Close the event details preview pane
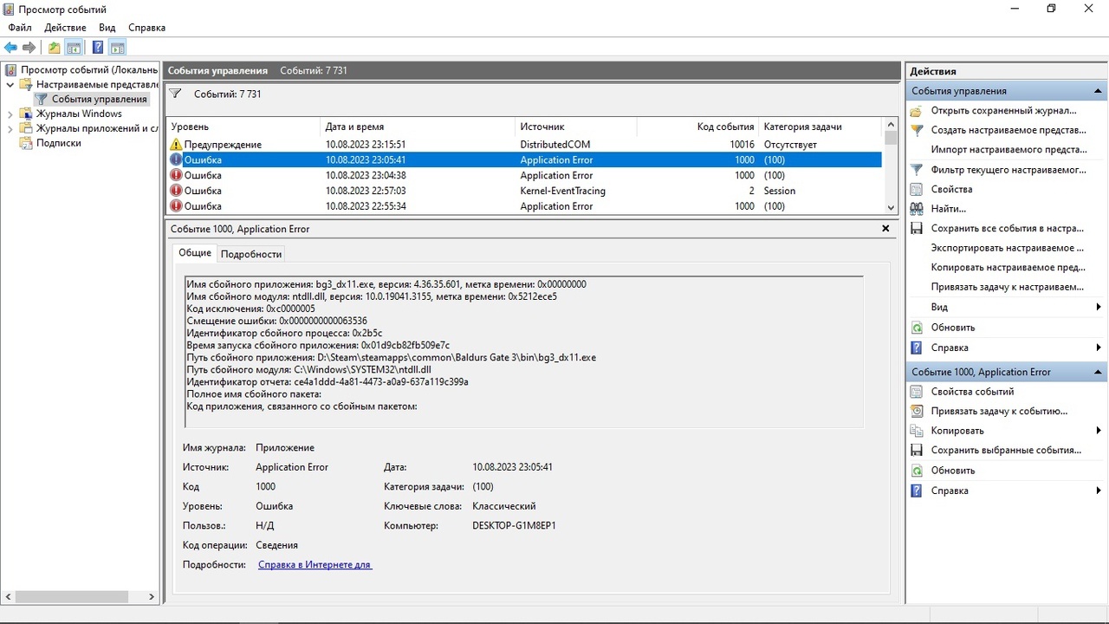Image resolution: width=1109 pixels, height=624 pixels. click(x=885, y=229)
